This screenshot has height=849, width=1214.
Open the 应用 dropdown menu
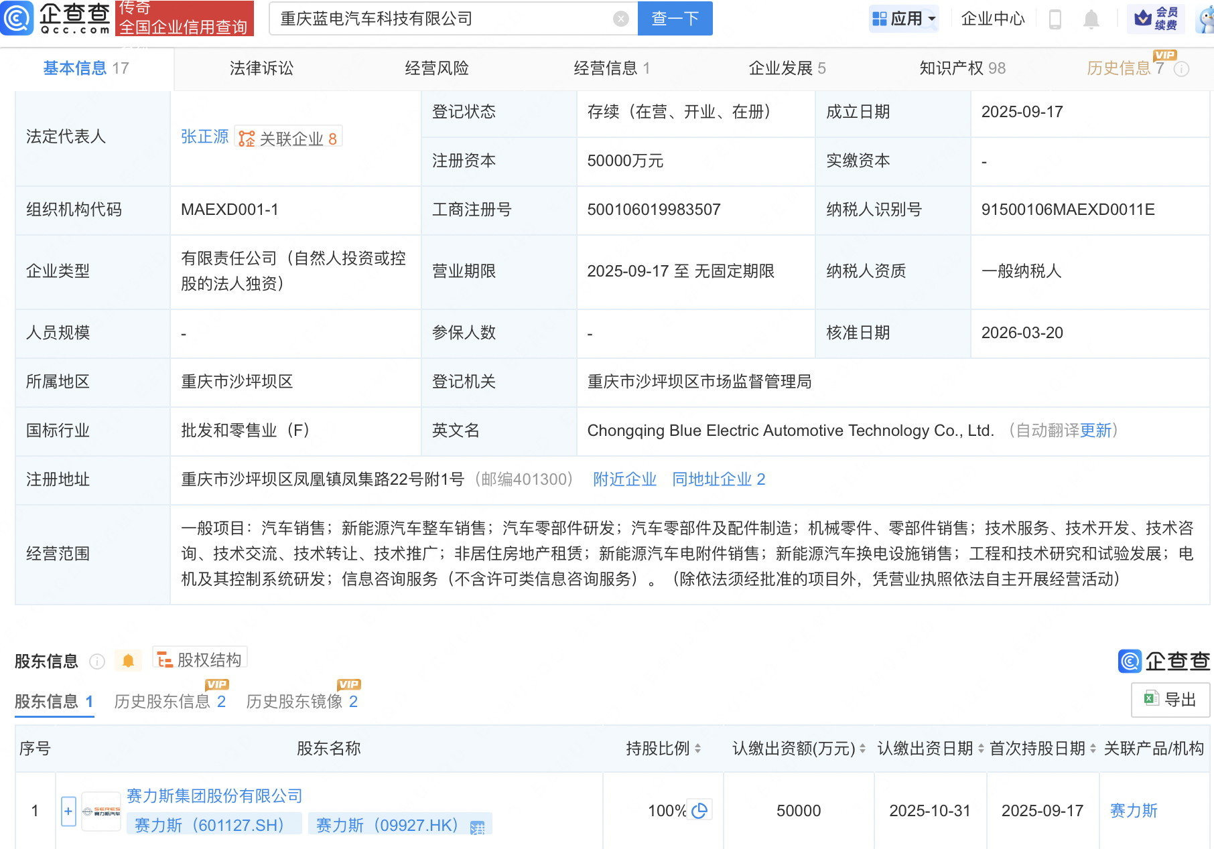click(904, 19)
